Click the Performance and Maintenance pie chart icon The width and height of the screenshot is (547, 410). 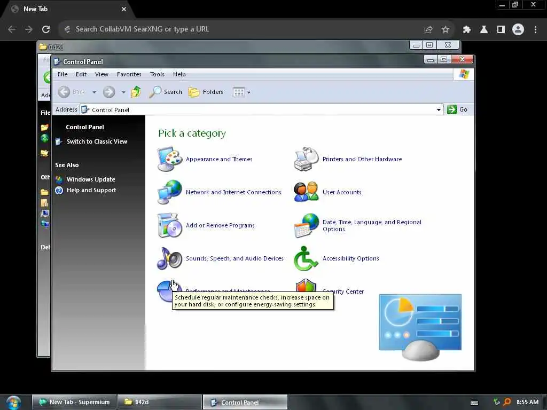(165, 290)
